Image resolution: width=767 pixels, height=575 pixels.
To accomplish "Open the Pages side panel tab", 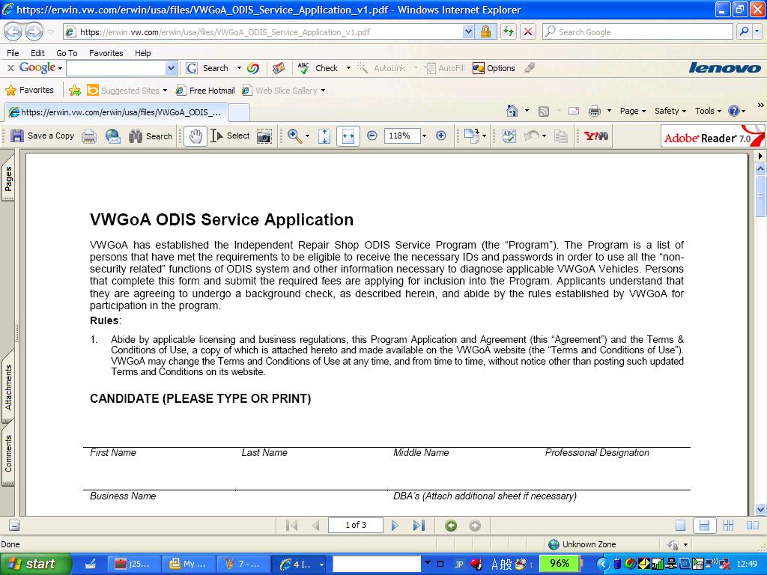I will pyautogui.click(x=7, y=179).
